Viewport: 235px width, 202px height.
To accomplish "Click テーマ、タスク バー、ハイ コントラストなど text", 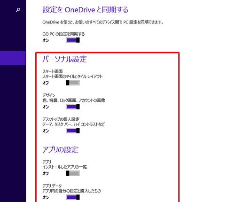I will pos(73,124).
